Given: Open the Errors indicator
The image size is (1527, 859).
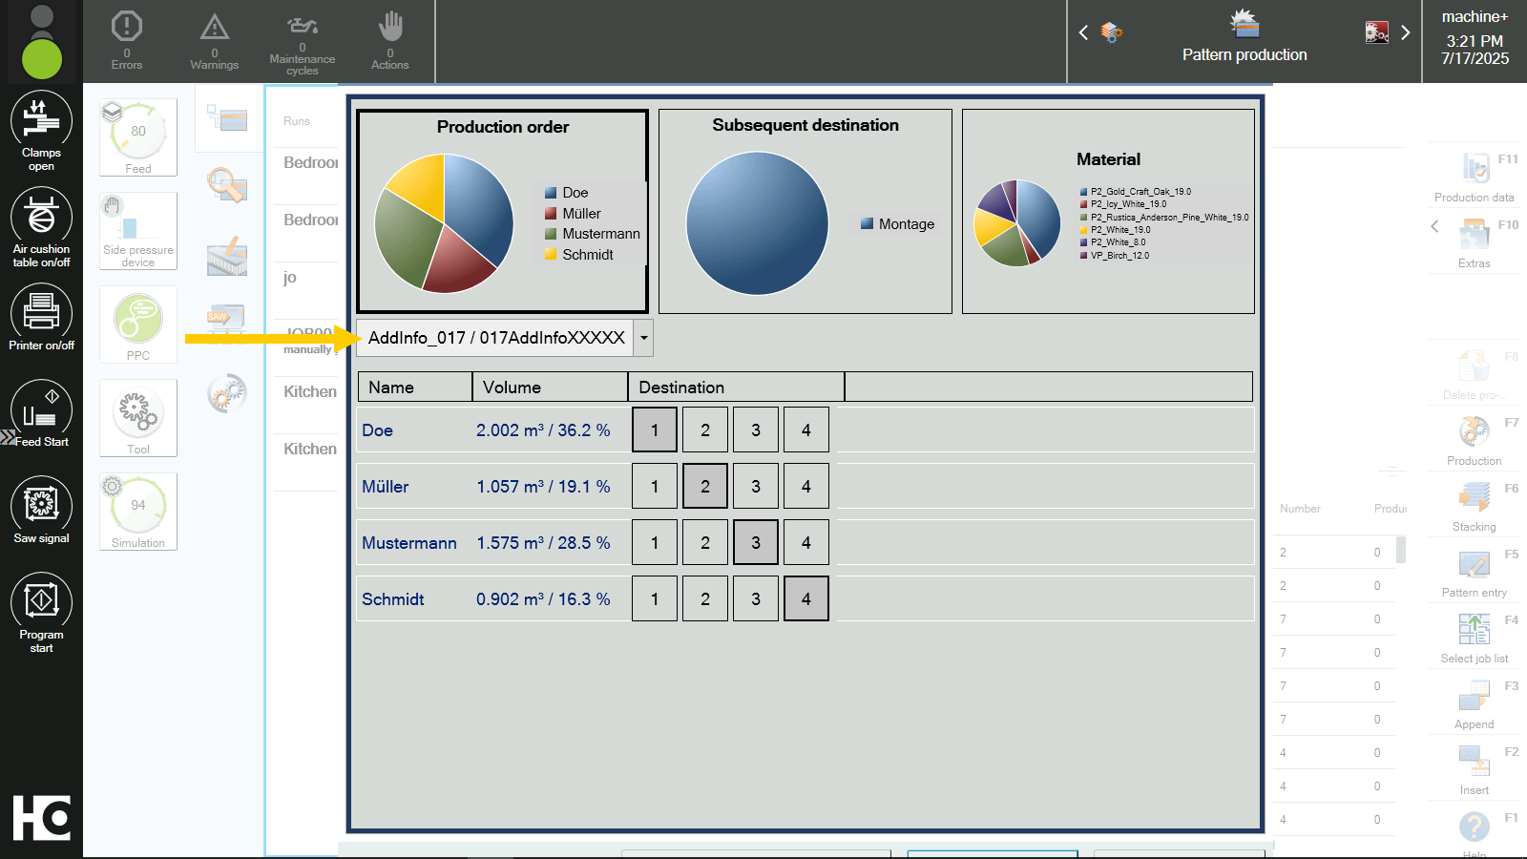Looking at the screenshot, I should [x=127, y=41].
